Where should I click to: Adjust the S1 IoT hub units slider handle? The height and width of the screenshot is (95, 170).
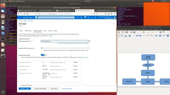(x=42, y=48)
